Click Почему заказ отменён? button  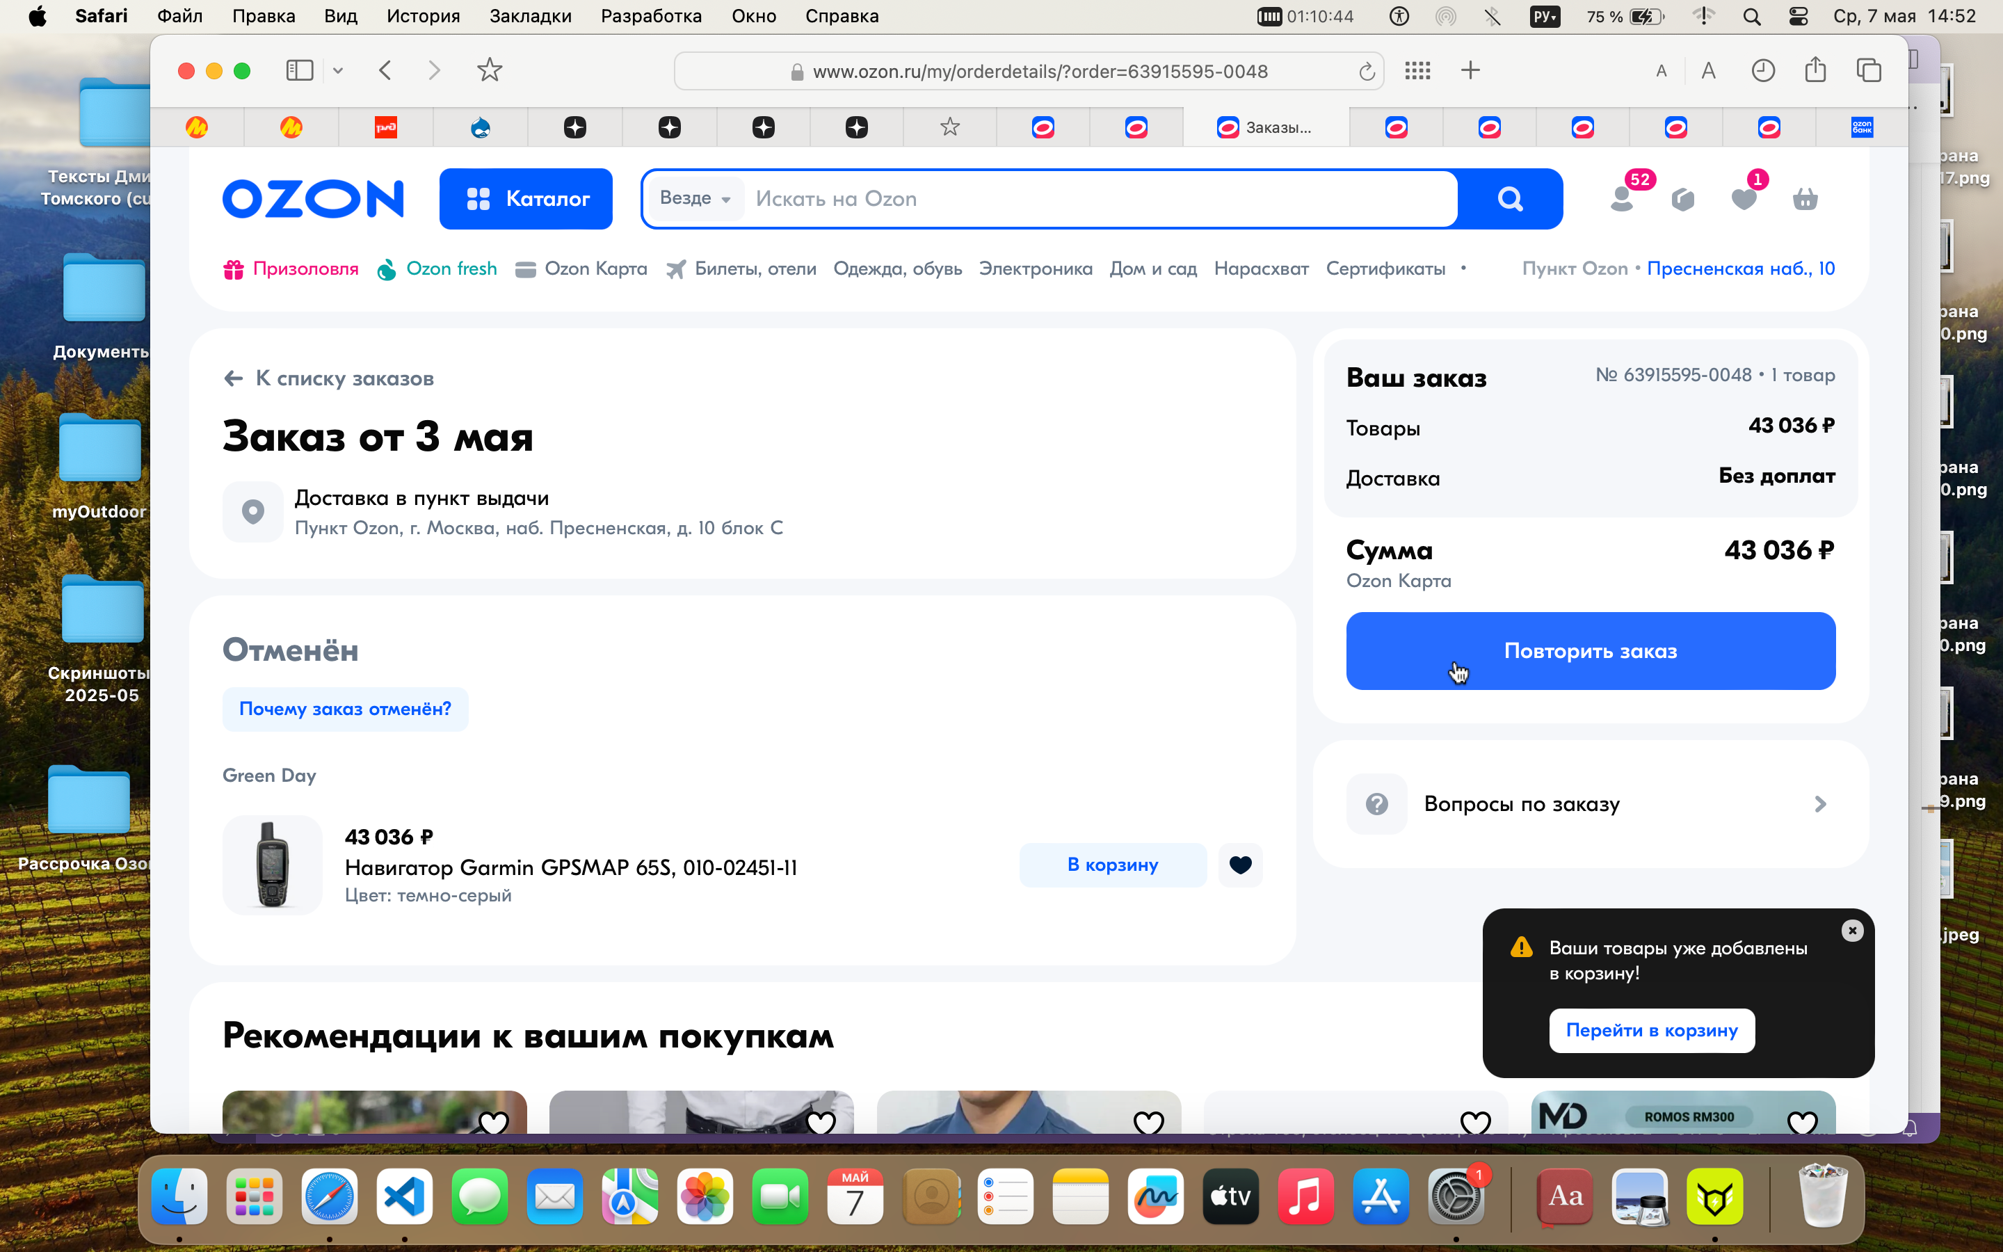345,709
